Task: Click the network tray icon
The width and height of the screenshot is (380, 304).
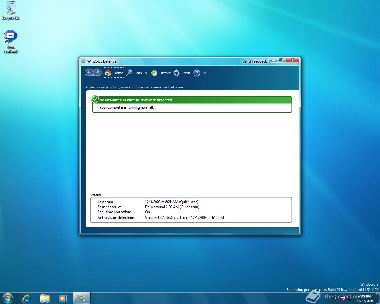Action: pyautogui.click(x=350, y=298)
